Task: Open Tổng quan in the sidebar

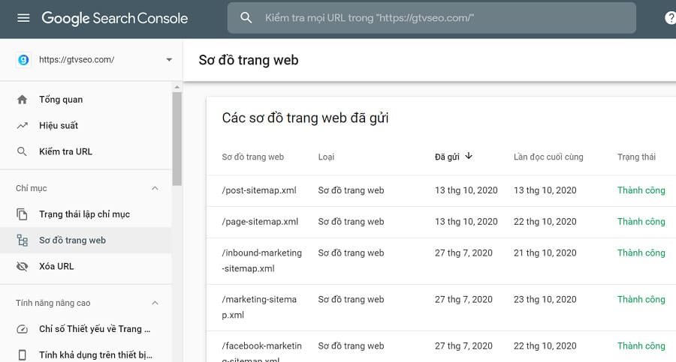Action: click(86, 100)
